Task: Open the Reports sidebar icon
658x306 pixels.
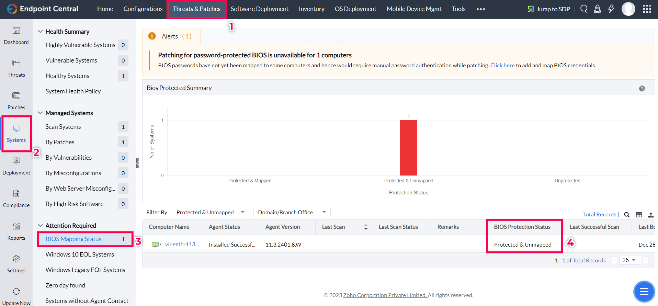Action: pyautogui.click(x=16, y=226)
